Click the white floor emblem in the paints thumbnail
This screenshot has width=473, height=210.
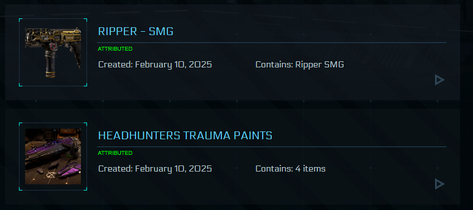50,174
